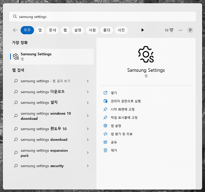205x192 pixels.
Task: Click the search icon beside 'samsung settings expansion pack'
Action: click(x=16, y=153)
